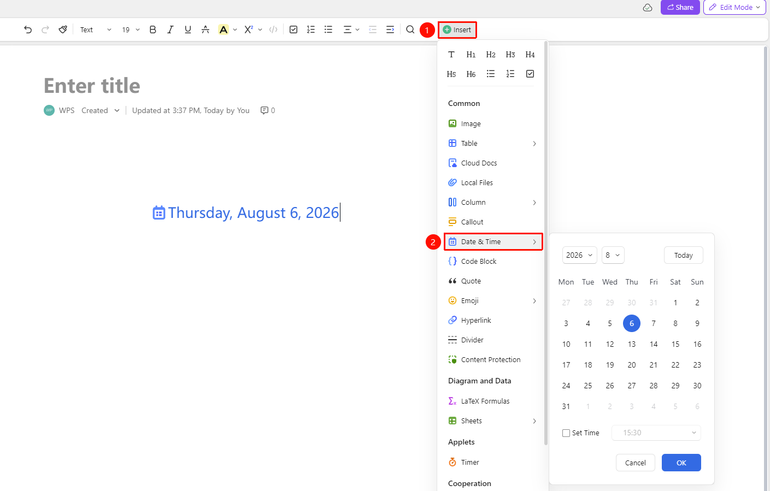Select day 14 in calendar
The height and width of the screenshot is (491, 770).
[x=654, y=344]
